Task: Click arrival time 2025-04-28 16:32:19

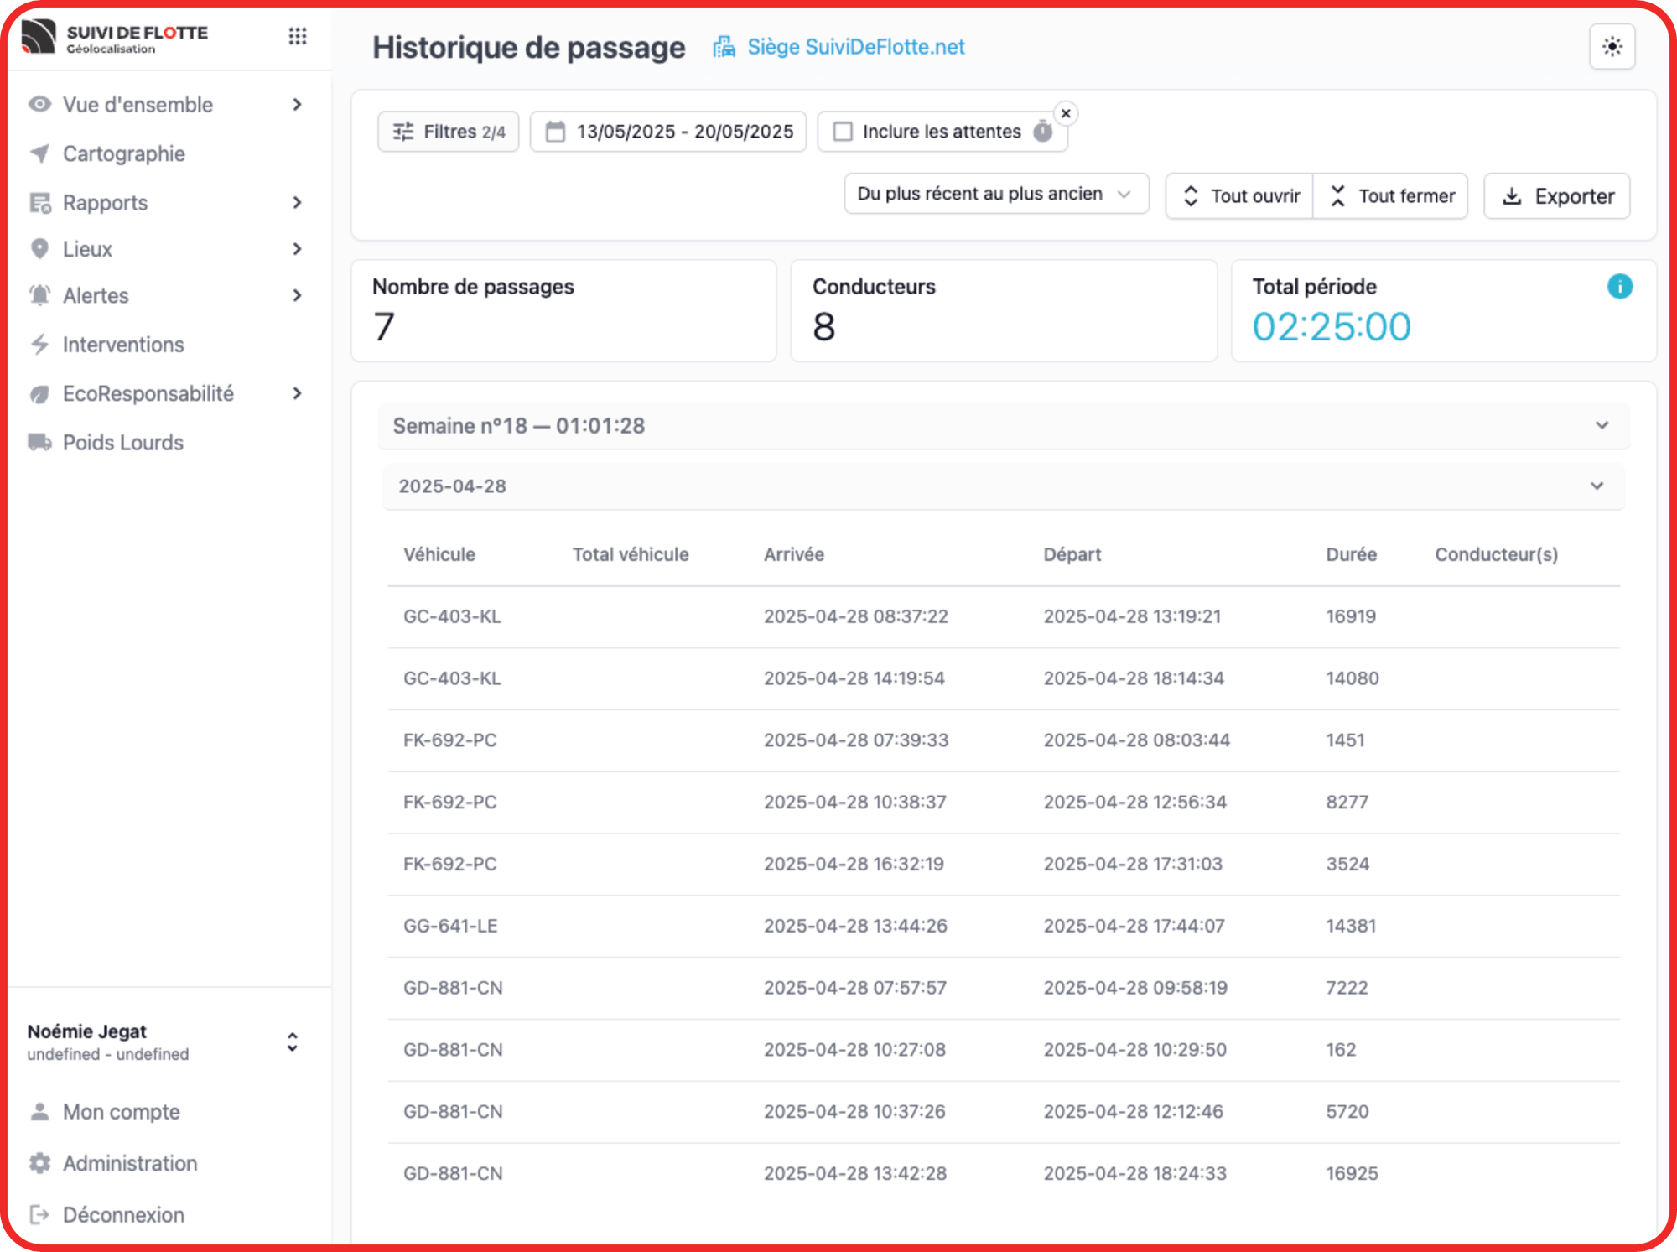Action: point(854,864)
